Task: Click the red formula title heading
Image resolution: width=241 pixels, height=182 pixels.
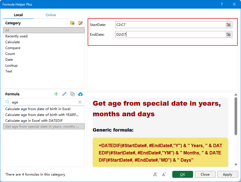Action: [x=157, y=109]
